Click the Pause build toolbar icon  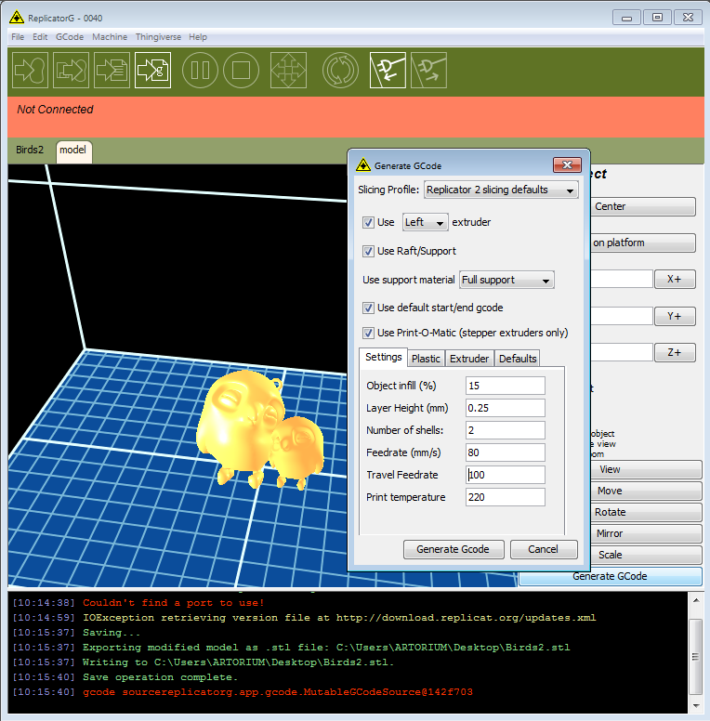pos(200,70)
